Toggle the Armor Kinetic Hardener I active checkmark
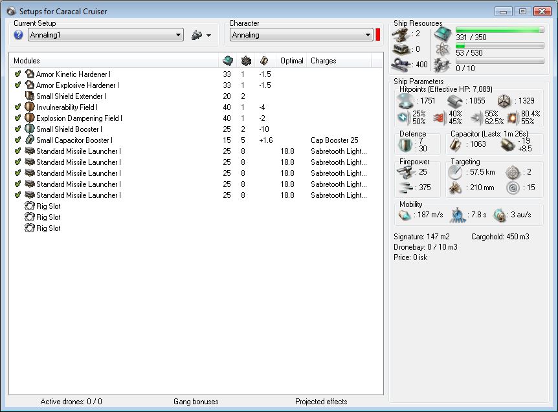Viewport: 558px width, 412px height. (x=17, y=74)
